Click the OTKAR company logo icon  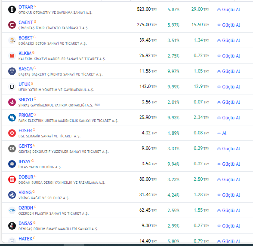coord(12,9)
